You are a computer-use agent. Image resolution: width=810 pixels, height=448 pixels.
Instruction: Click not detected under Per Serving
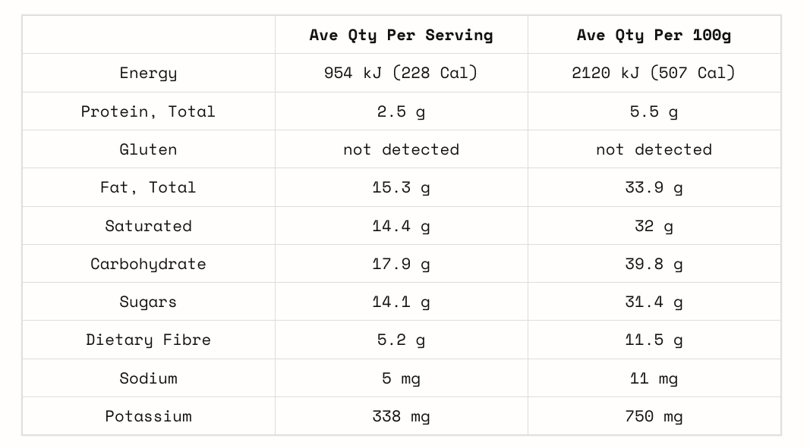click(401, 149)
